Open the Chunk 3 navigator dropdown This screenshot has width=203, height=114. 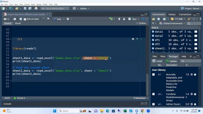pos(20,98)
